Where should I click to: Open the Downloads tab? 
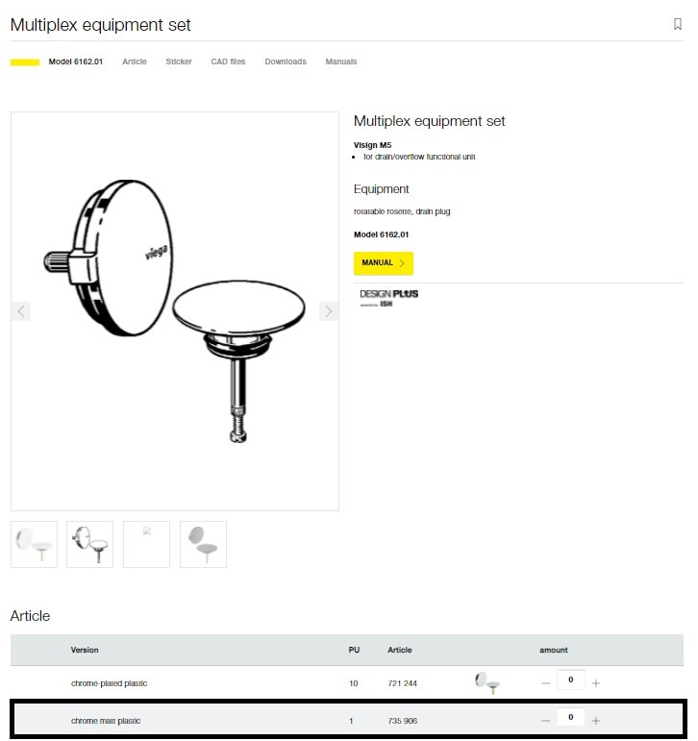286,62
